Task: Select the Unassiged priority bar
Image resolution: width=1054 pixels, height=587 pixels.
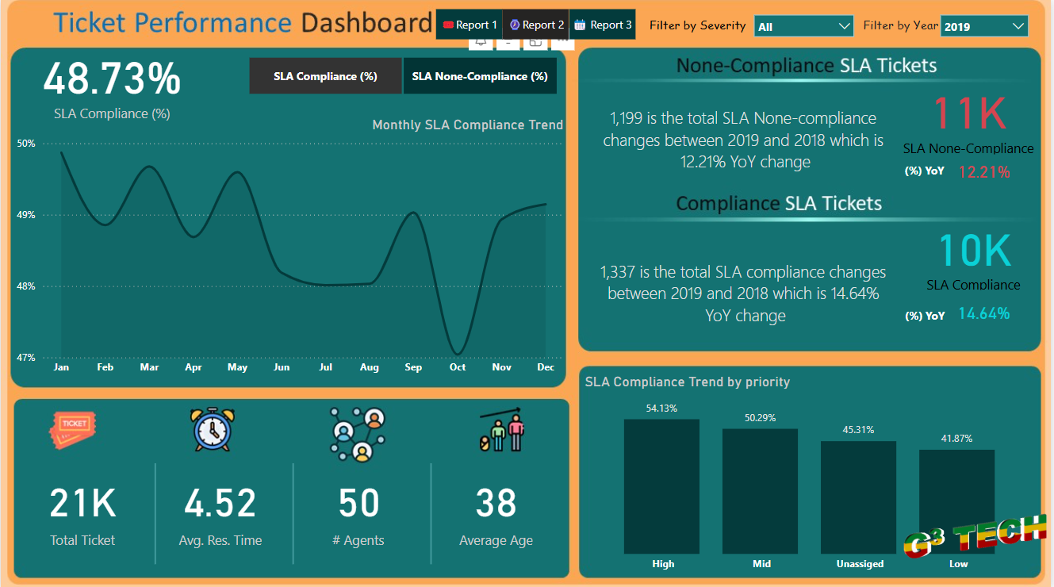Action: click(858, 497)
